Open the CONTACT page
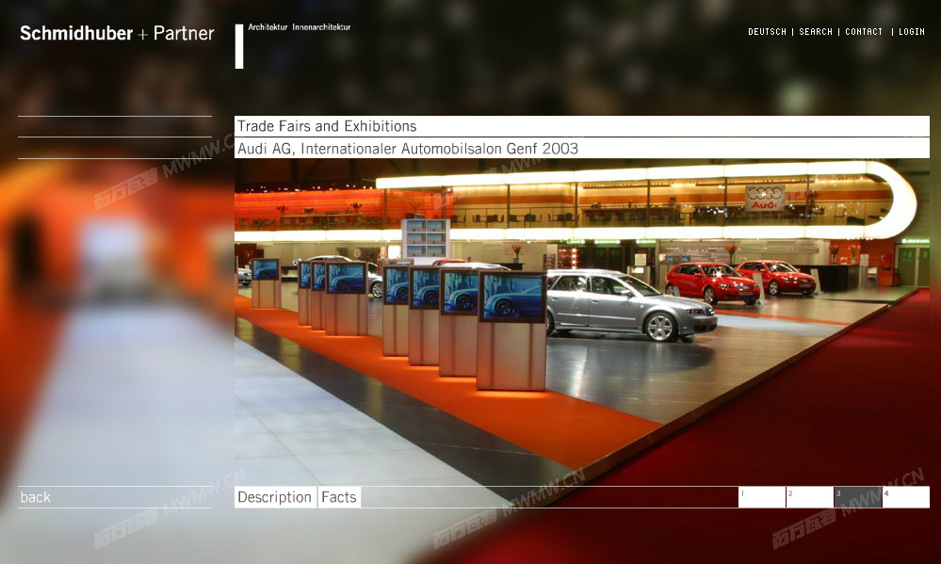This screenshot has height=564, width=941. 864,32
